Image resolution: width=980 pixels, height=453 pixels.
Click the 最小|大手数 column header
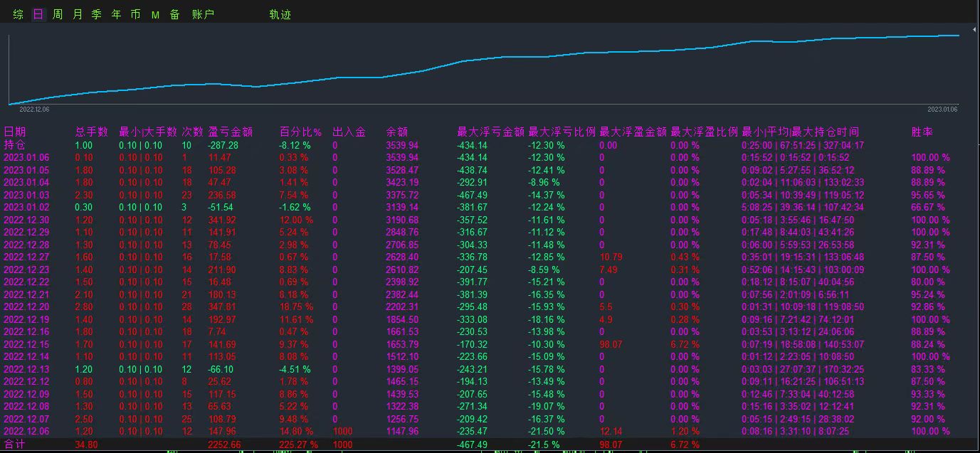(148, 132)
